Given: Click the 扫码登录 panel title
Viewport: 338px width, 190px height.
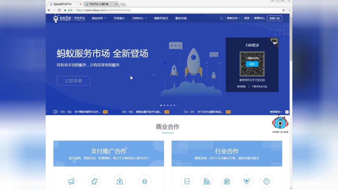Looking at the screenshot, I should coord(252,45).
